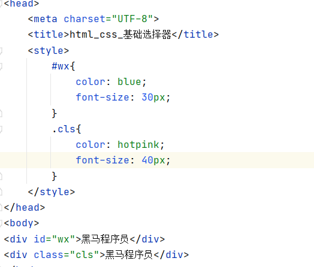Click 黑马程序员 text inside the class cls div
This screenshot has width=314, height=267.
click(129, 254)
